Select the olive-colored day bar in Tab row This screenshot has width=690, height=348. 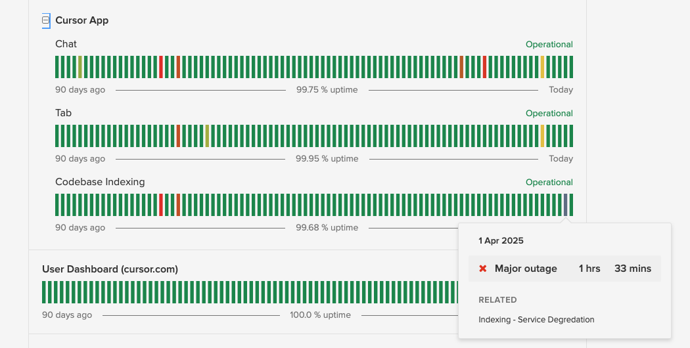pos(207,136)
